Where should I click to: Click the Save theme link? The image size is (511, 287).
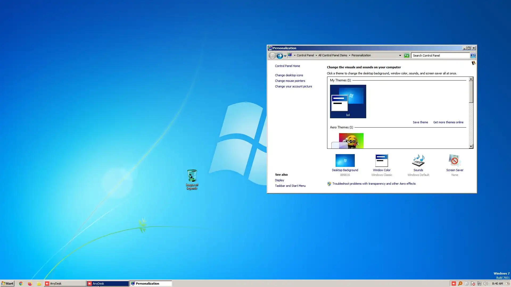click(420, 122)
